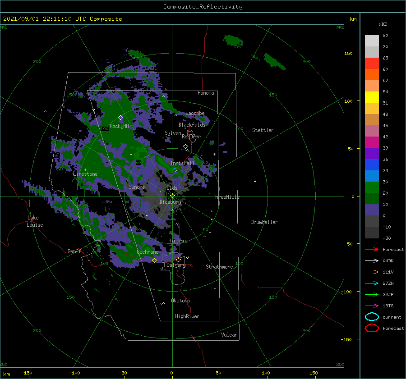This screenshot has width=406, height=379.
Task: Click the Vulcan town label
Action: (230, 335)
